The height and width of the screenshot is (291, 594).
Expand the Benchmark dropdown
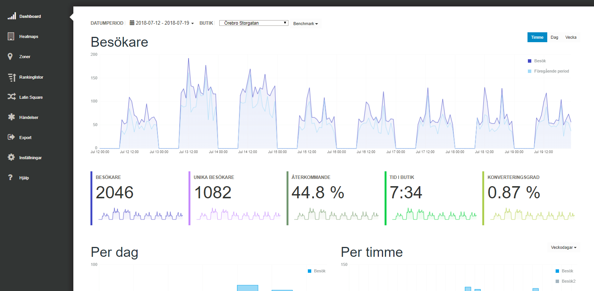point(306,24)
